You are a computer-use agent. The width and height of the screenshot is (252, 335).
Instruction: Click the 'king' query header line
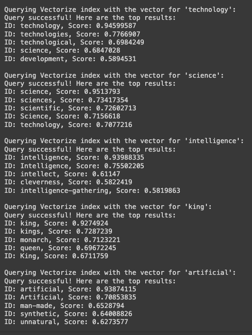click(108, 207)
